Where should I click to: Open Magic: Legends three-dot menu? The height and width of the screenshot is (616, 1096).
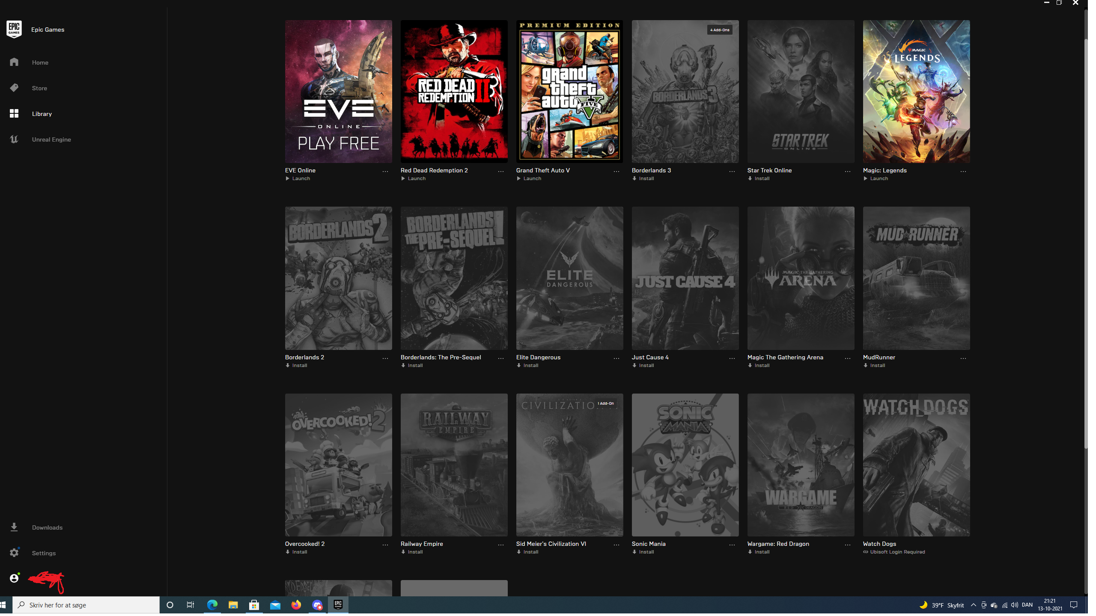coord(963,172)
